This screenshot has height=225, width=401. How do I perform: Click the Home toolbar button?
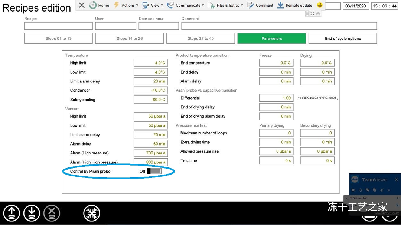[99, 5]
